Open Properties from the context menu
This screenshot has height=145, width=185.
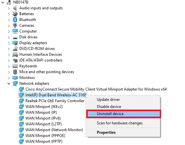106,132
